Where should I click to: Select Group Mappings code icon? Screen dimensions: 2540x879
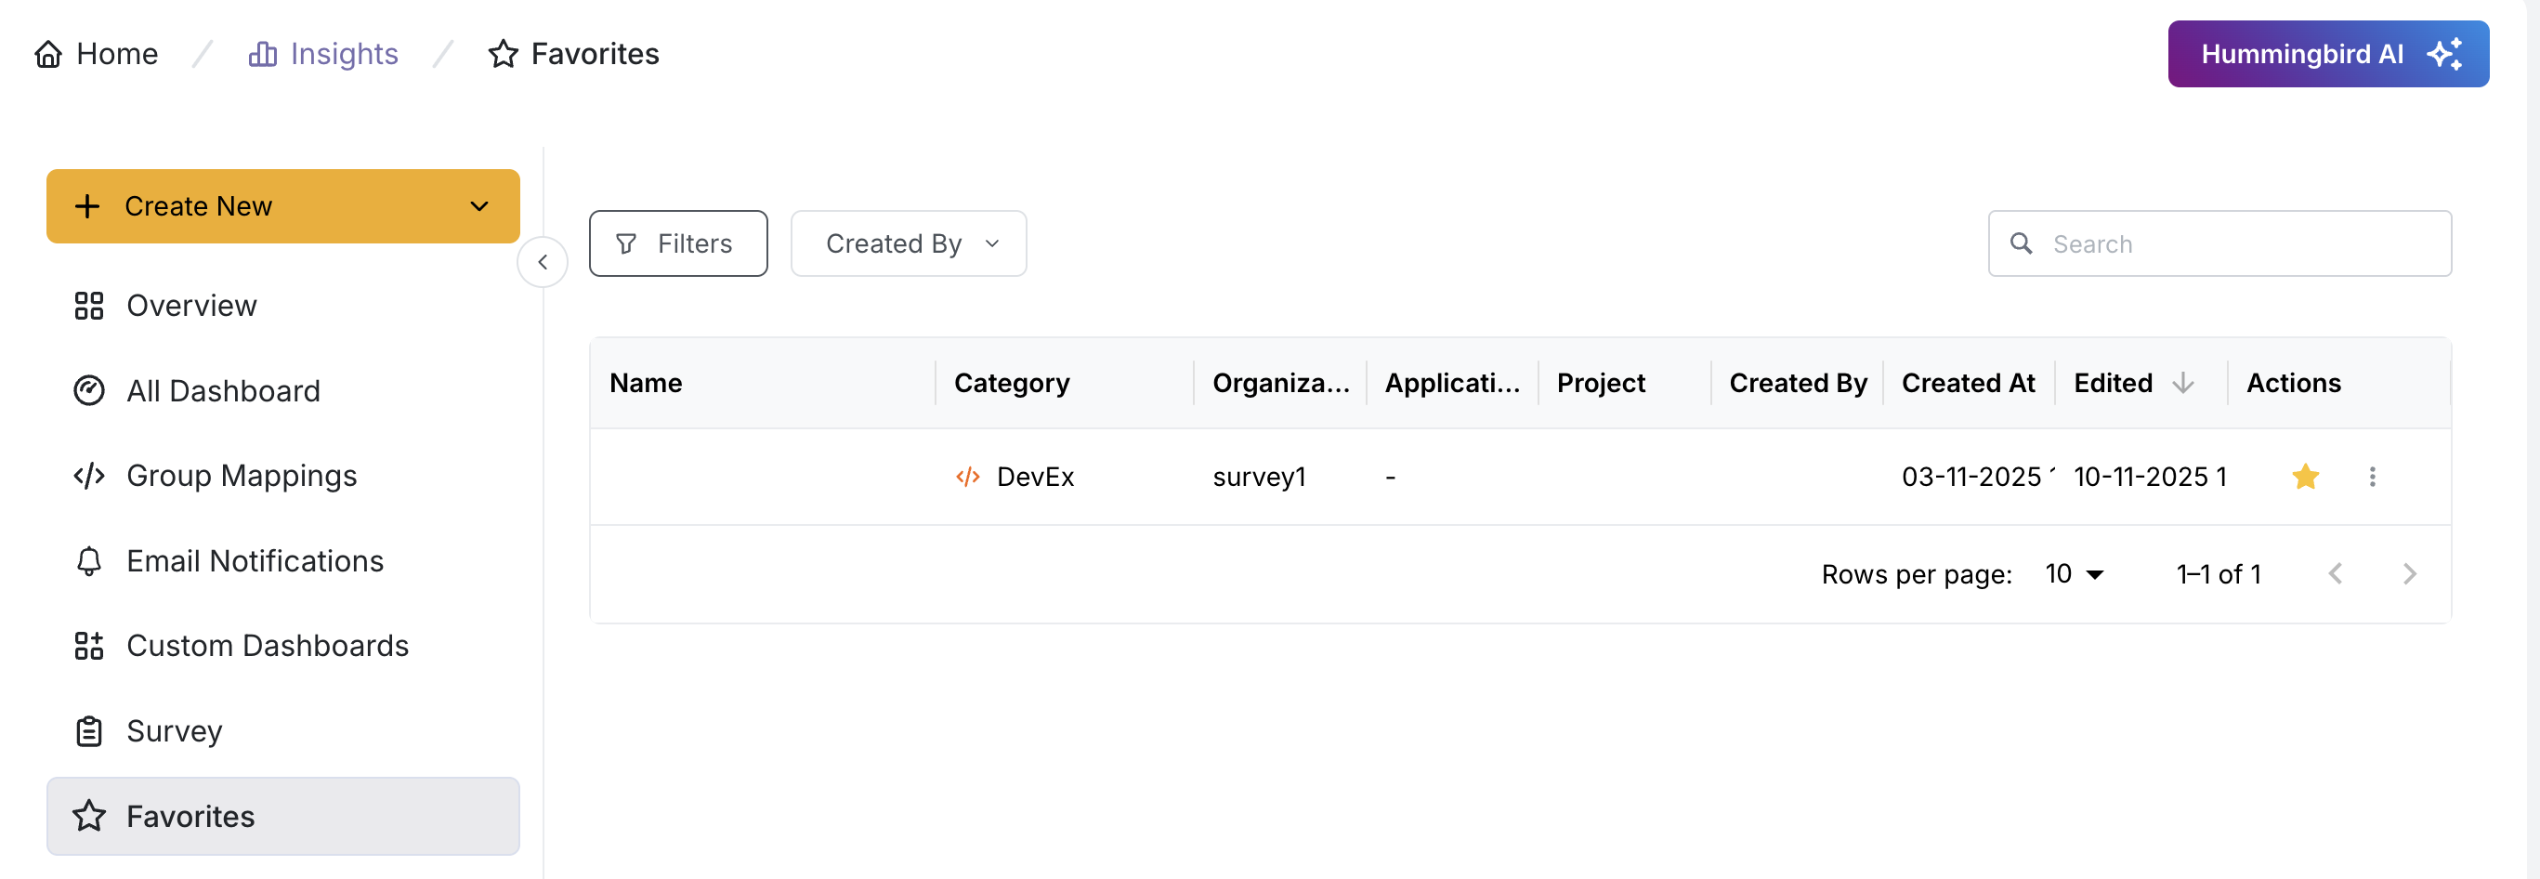89,476
